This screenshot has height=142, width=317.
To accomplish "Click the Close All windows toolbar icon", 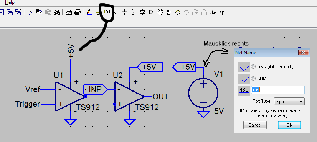I will click(x=18, y=12).
